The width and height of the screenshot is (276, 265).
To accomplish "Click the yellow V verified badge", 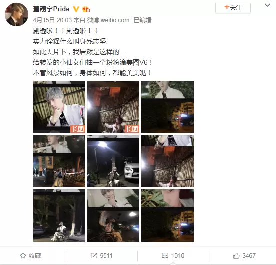I will tap(76, 9).
